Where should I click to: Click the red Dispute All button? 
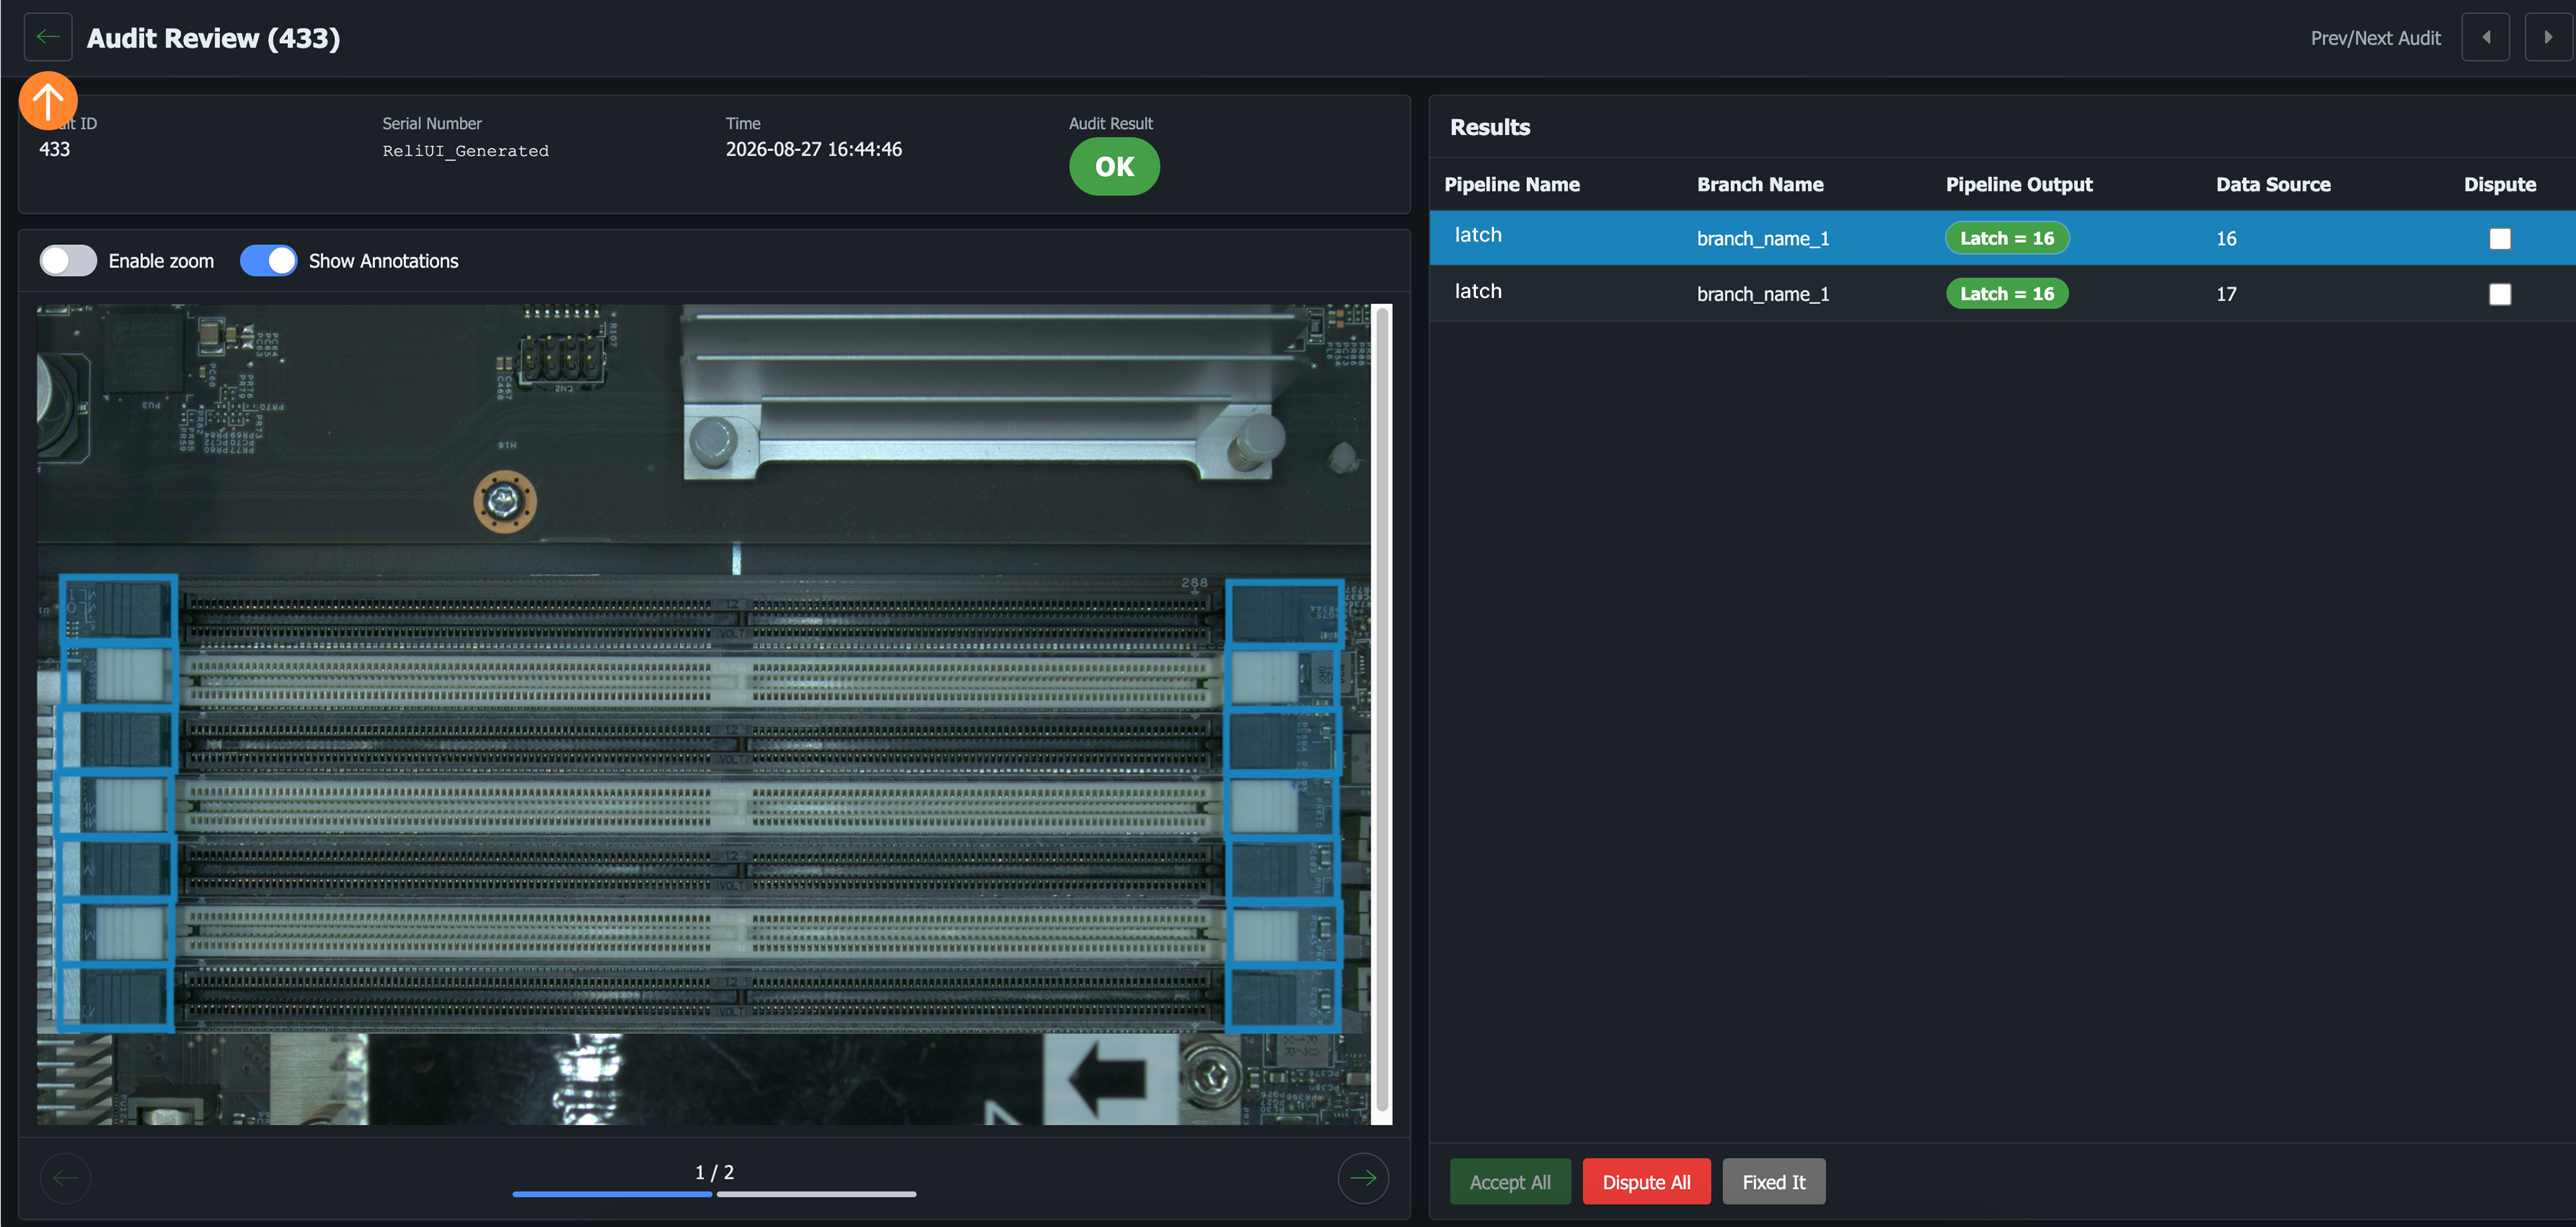click(x=1646, y=1182)
